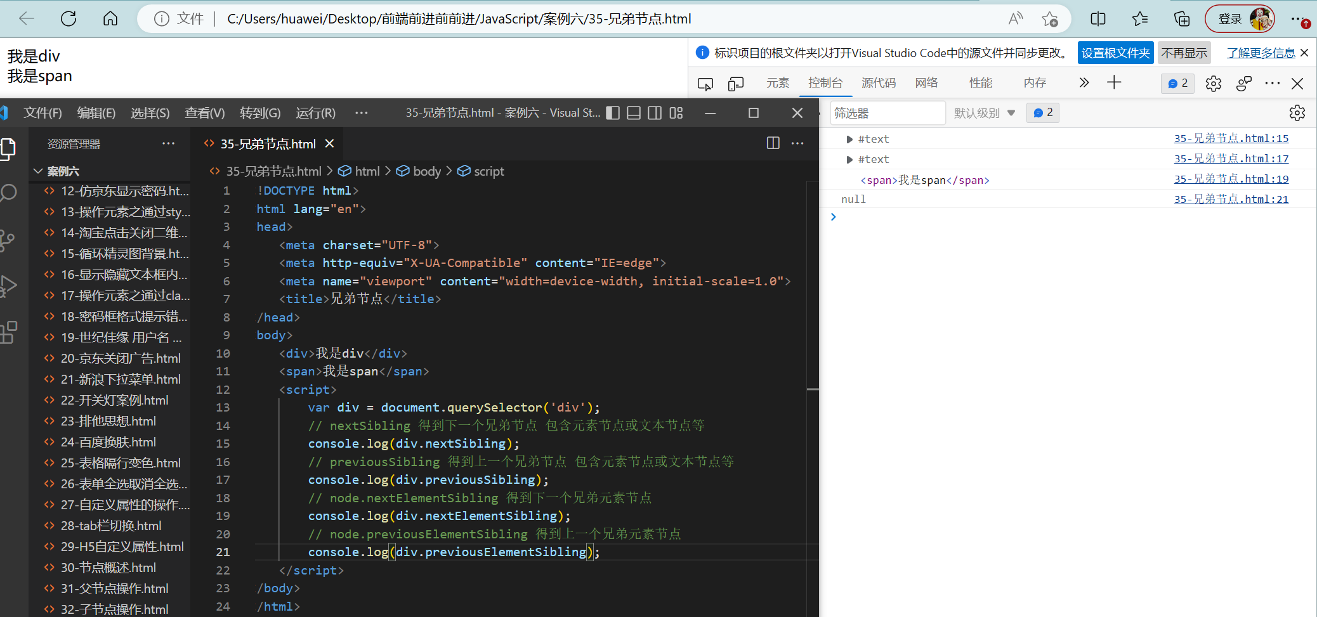The image size is (1317, 617).
Task: Toggle device emulation in DevTools
Action: click(x=736, y=83)
